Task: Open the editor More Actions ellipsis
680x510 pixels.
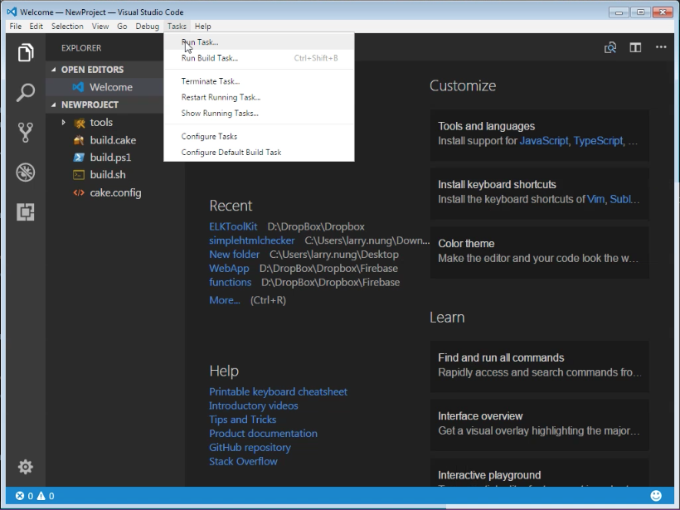Action: pyautogui.click(x=661, y=46)
